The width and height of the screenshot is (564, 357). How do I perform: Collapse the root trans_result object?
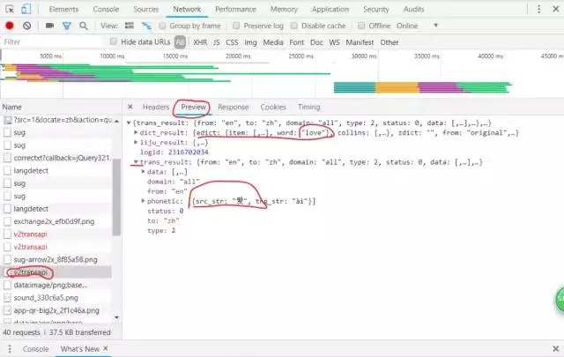[129, 123]
